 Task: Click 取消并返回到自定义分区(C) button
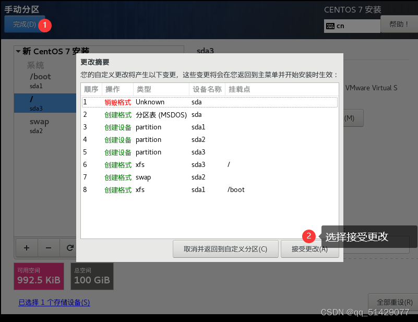click(225, 249)
